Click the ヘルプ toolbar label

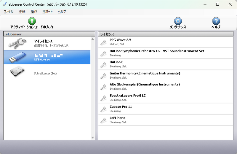[216, 27]
